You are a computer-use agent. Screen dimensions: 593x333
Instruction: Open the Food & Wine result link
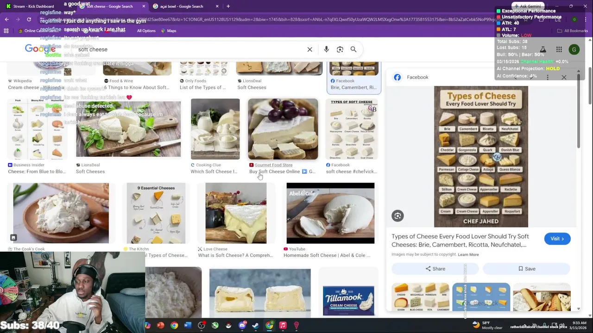click(x=136, y=87)
